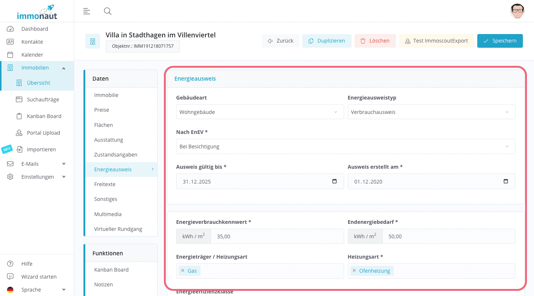Click the Endenergiebedarf field showing 50,00
The image size is (534, 296).
(x=449, y=236)
